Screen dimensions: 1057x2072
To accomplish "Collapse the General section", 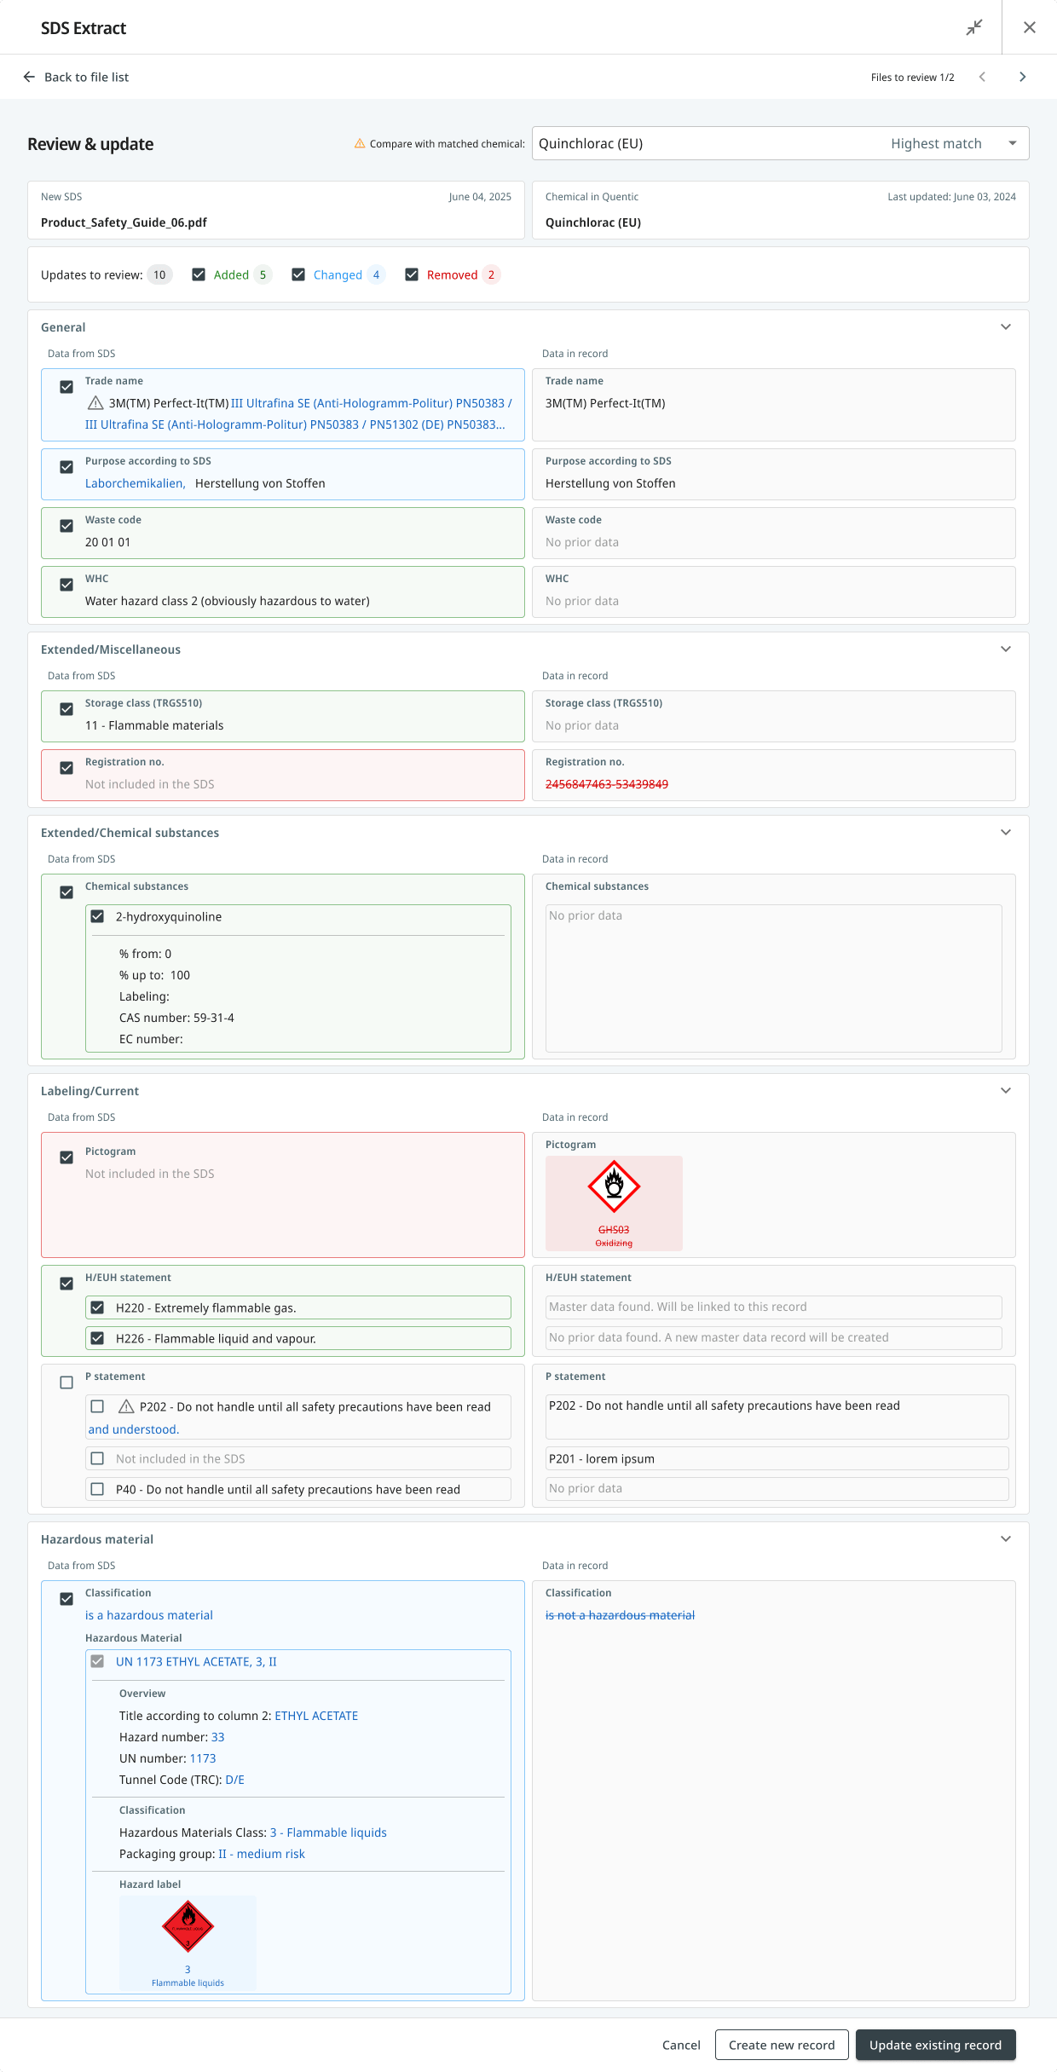I will click(1006, 327).
